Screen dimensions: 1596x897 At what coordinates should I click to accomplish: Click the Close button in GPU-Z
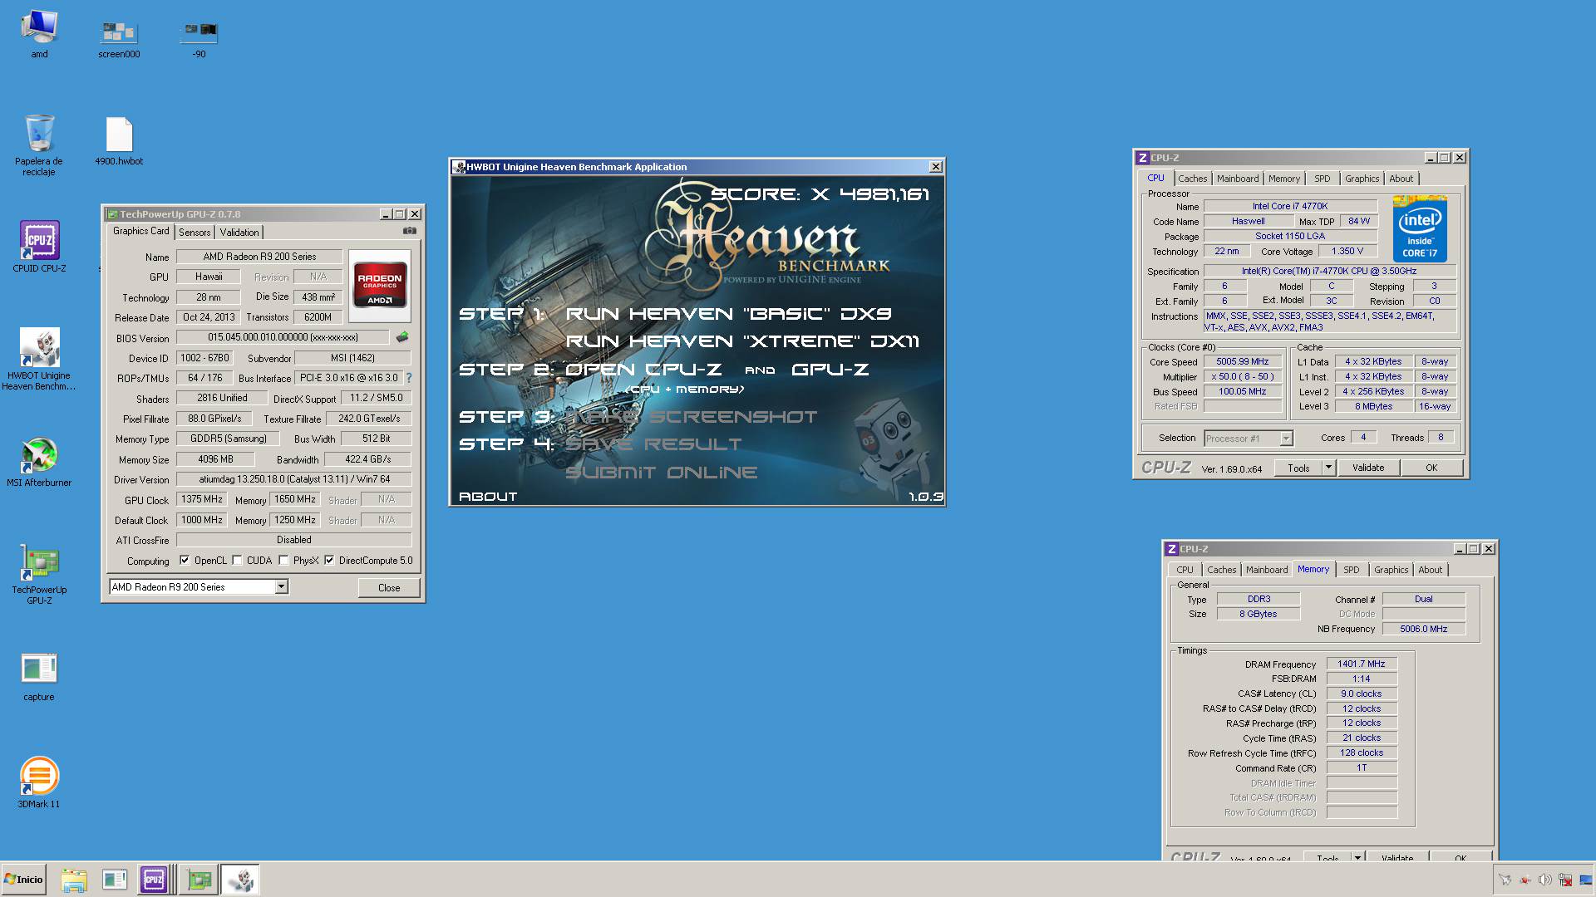click(x=389, y=587)
